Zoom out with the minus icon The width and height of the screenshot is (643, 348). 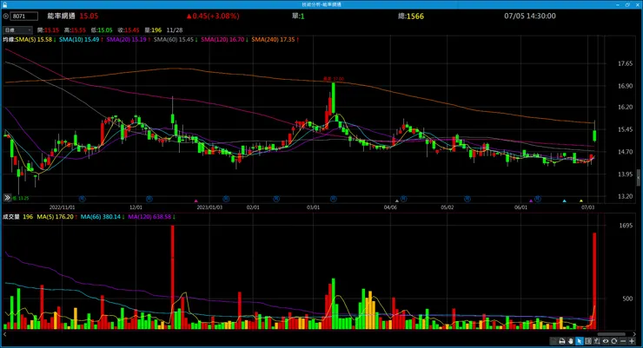click(623, 341)
